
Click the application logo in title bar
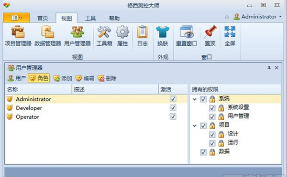(7, 5)
